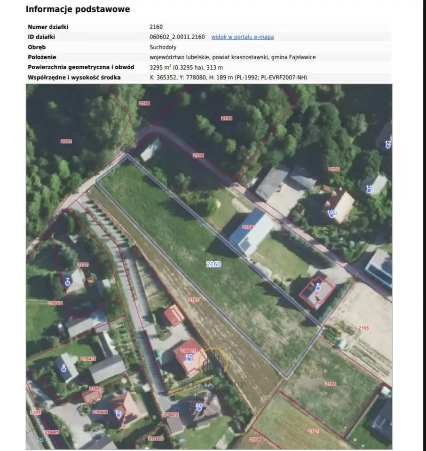Click parcel label 2163/2
This screenshot has width=426, height=451.
[55, 303]
